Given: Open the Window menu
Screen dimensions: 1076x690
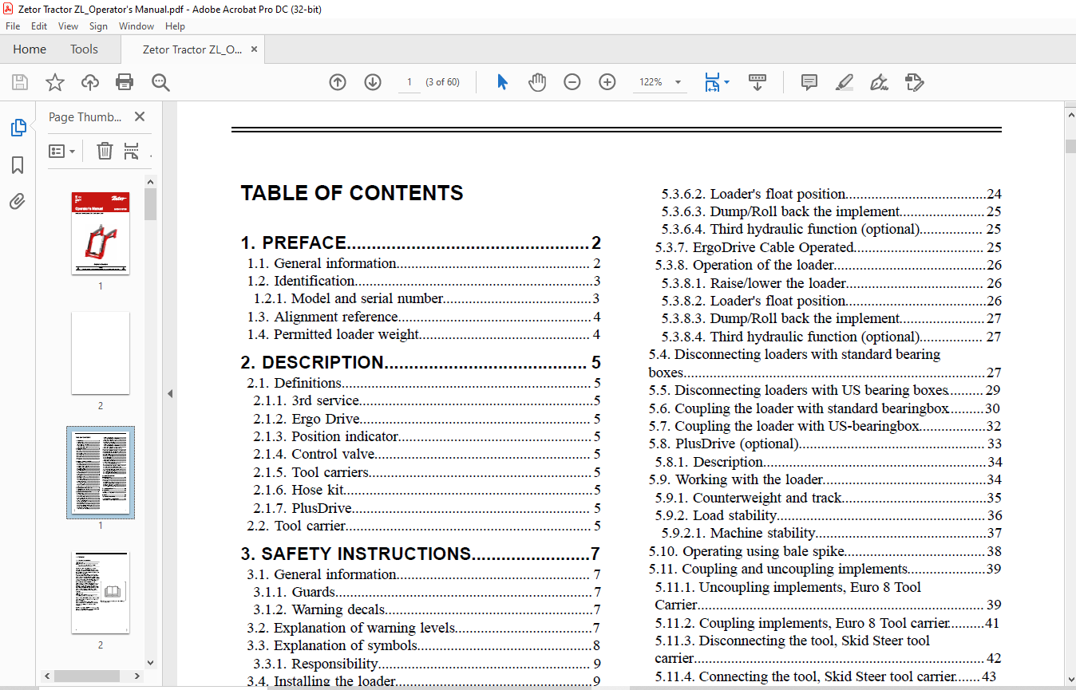Looking at the screenshot, I should coord(136,26).
